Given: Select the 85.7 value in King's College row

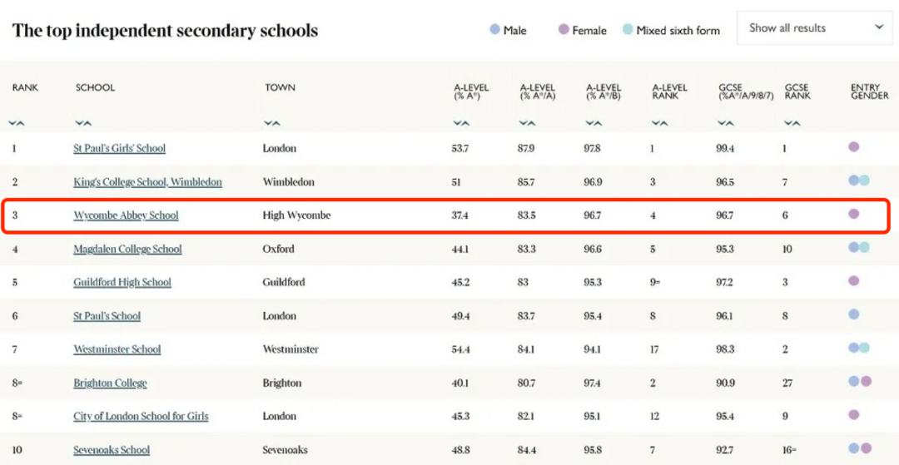Looking at the screenshot, I should (527, 182).
